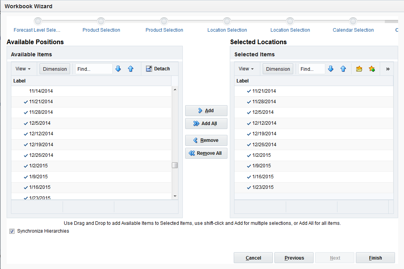Screen dimensions: 404x269
Task: Select 1/9/2015 in Selected Items
Action: coord(314,166)
